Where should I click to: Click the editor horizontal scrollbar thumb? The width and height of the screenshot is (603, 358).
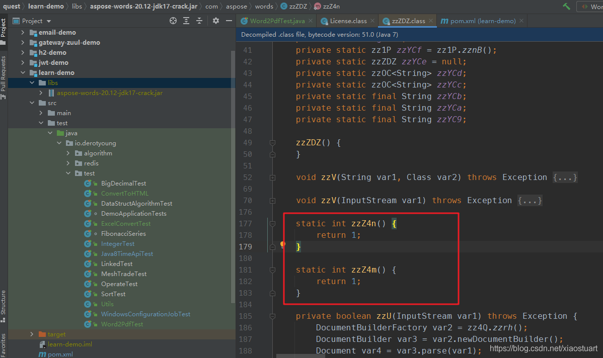(x=300, y=356)
